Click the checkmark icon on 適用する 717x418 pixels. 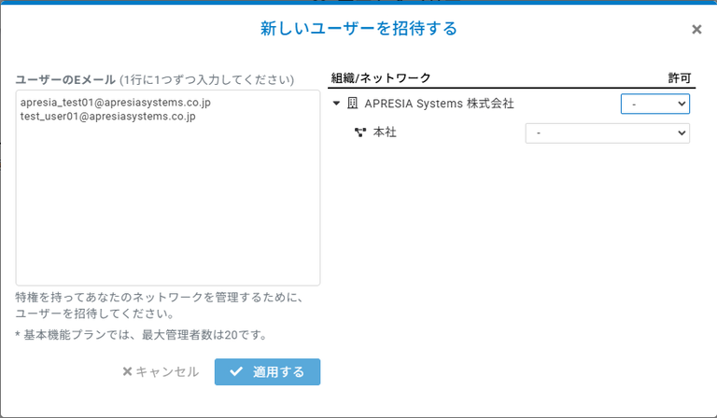point(236,371)
